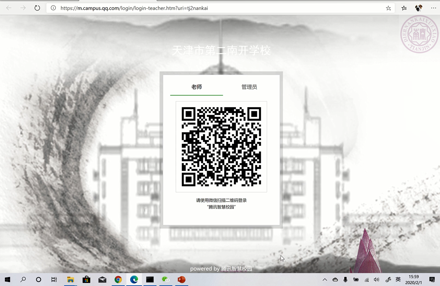
Task: Open Cortana circle icon
Action: coord(39,279)
